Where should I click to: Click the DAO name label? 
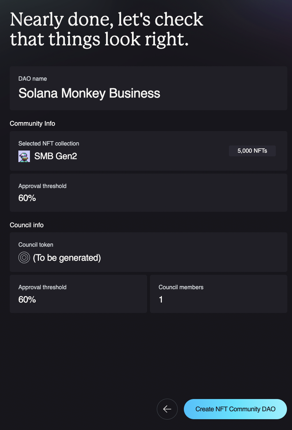[32, 79]
